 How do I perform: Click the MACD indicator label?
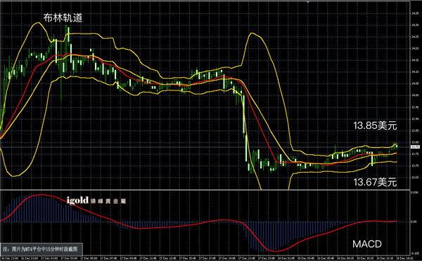[367, 244]
